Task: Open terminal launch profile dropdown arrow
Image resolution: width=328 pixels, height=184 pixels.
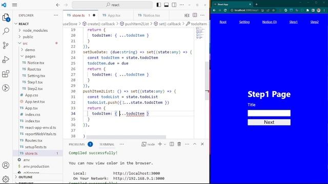Action: [x=165, y=144]
